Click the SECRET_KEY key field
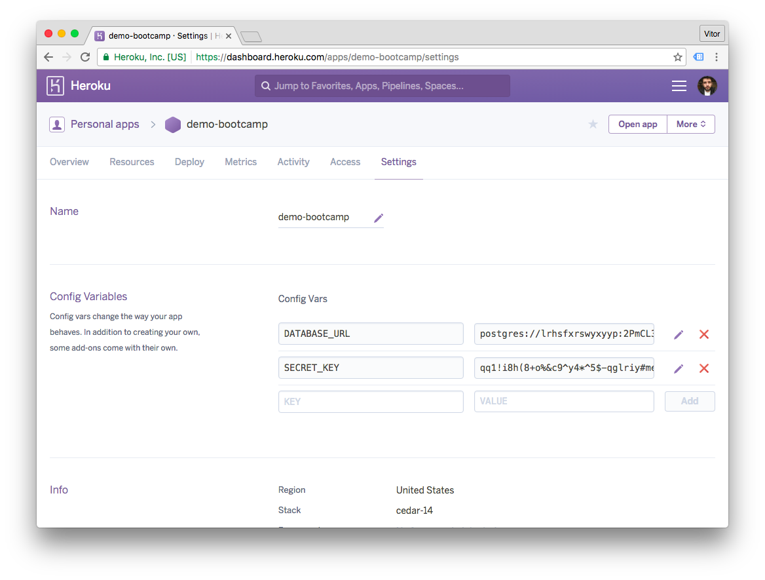Viewport: 765px width, 580px height. [x=371, y=368]
